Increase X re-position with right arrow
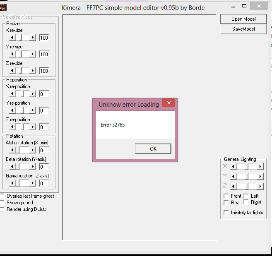 coord(32,94)
